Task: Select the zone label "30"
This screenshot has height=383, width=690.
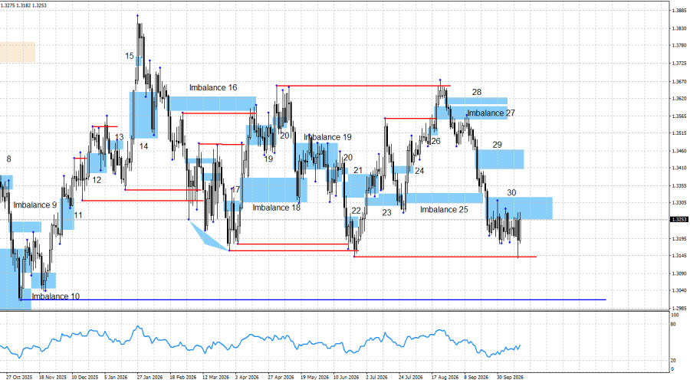Action: click(x=511, y=192)
